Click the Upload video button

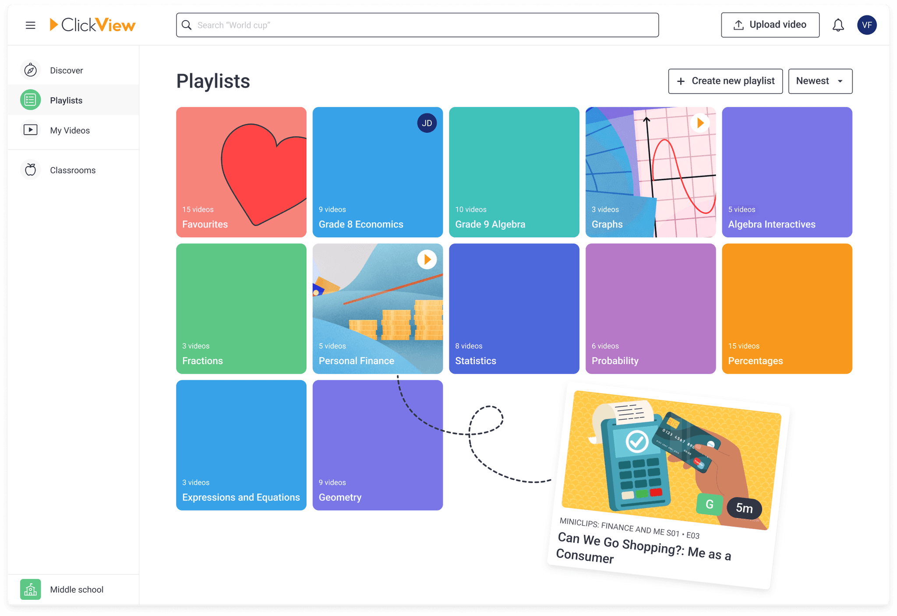tap(770, 25)
